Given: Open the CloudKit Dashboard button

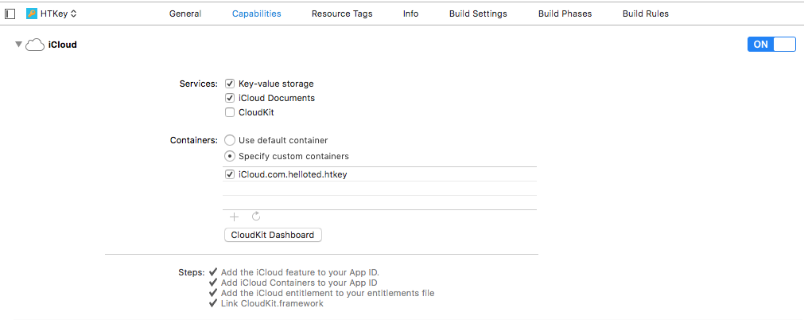Looking at the screenshot, I should (273, 235).
